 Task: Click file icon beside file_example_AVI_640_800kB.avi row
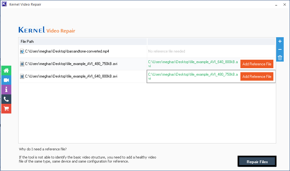(22, 76)
